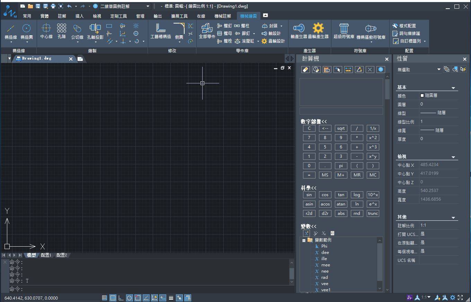This screenshot has height=302, width=471.
Task: Click the calculator distance ruler icon
Action: click(348, 70)
